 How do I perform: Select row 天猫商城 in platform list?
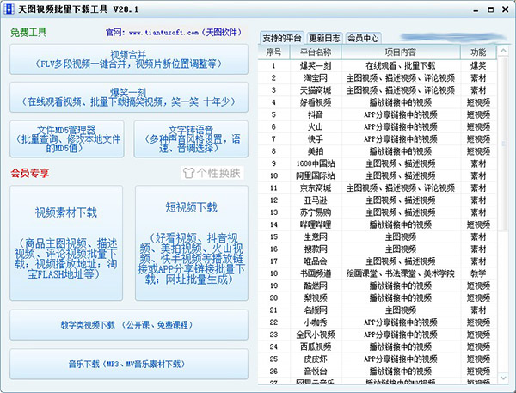(378, 90)
